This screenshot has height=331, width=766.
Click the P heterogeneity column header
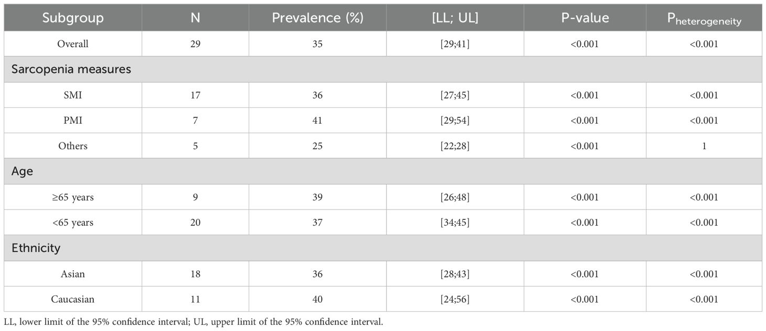(x=704, y=19)
